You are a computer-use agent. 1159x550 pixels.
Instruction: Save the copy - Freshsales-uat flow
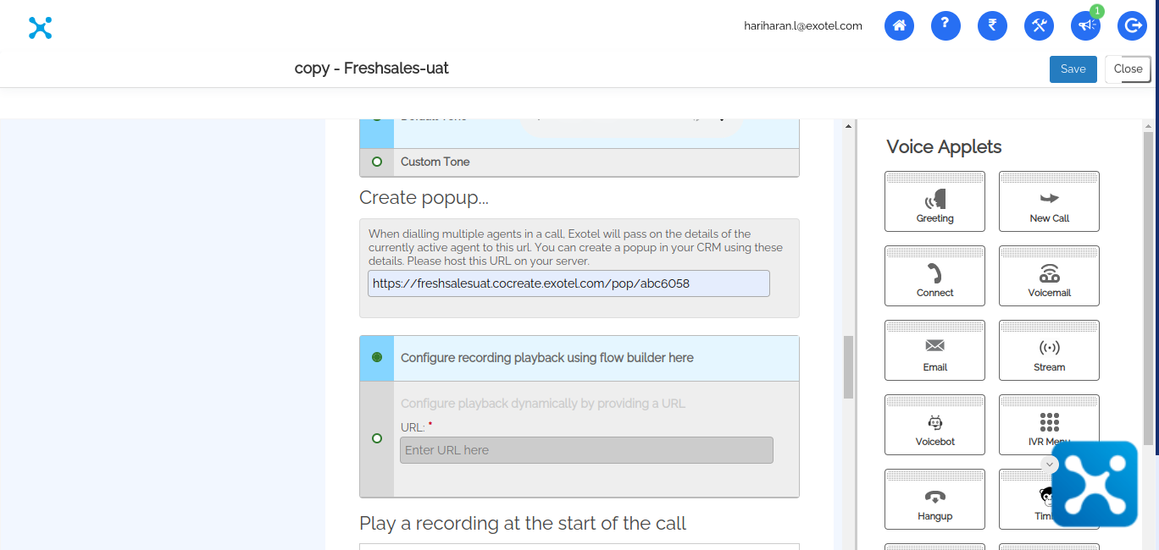(x=1073, y=69)
